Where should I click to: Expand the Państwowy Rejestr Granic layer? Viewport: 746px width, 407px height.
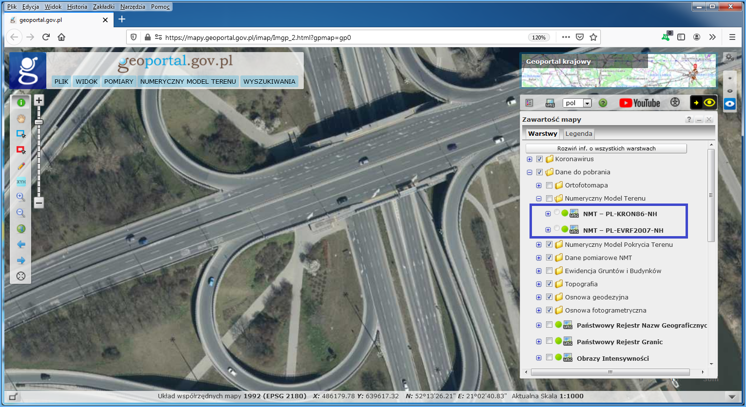tap(539, 342)
